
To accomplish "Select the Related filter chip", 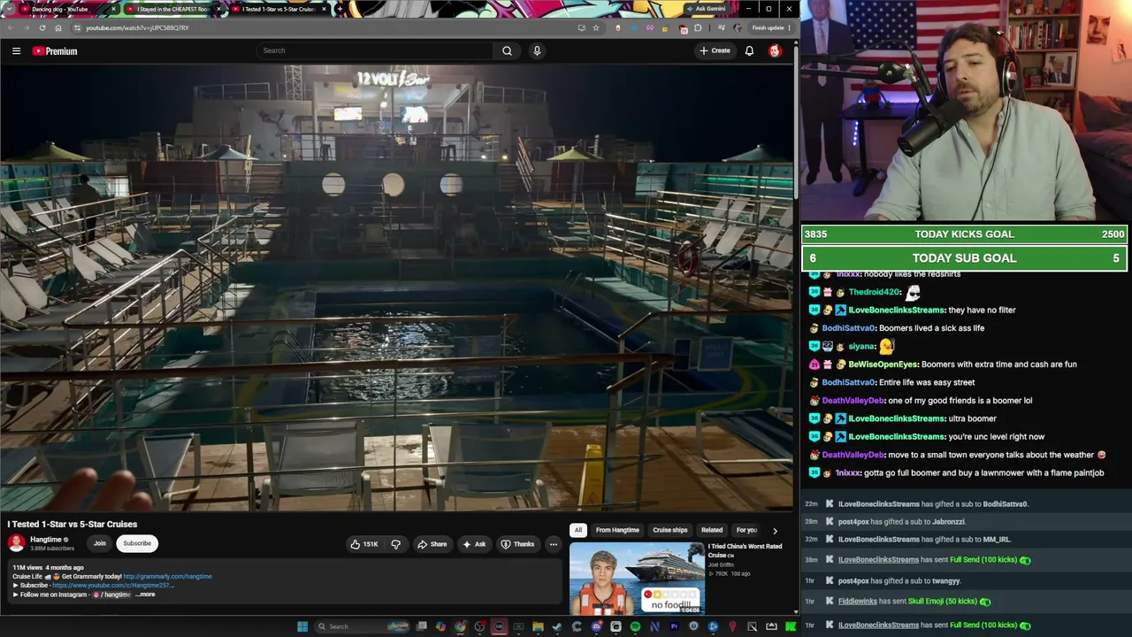I will [x=712, y=530].
